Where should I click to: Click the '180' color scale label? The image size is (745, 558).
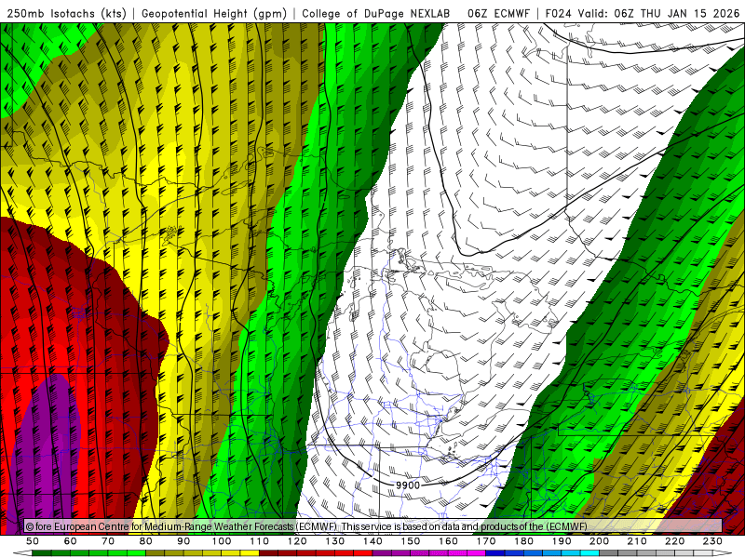524,541
